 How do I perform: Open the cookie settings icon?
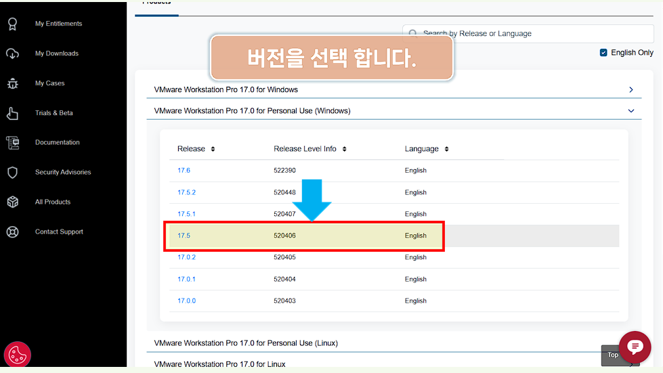point(18,355)
